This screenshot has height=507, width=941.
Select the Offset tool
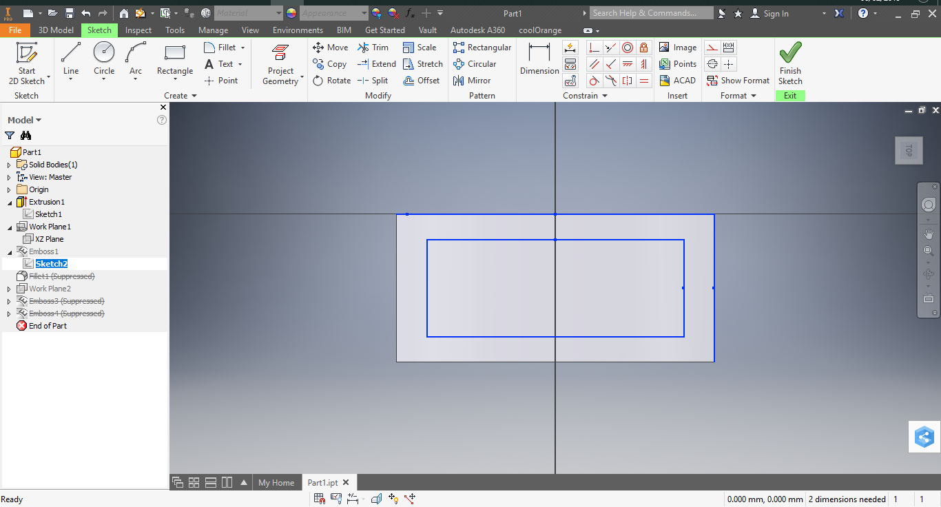click(421, 81)
